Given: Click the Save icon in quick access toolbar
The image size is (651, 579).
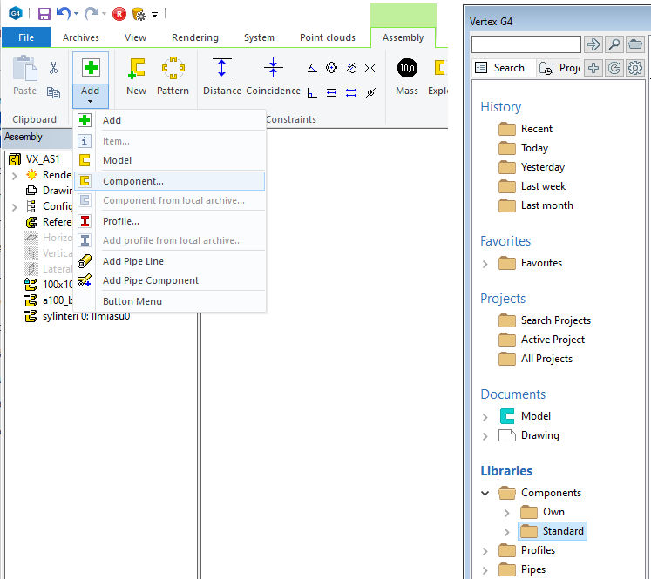Looking at the screenshot, I should point(44,14).
